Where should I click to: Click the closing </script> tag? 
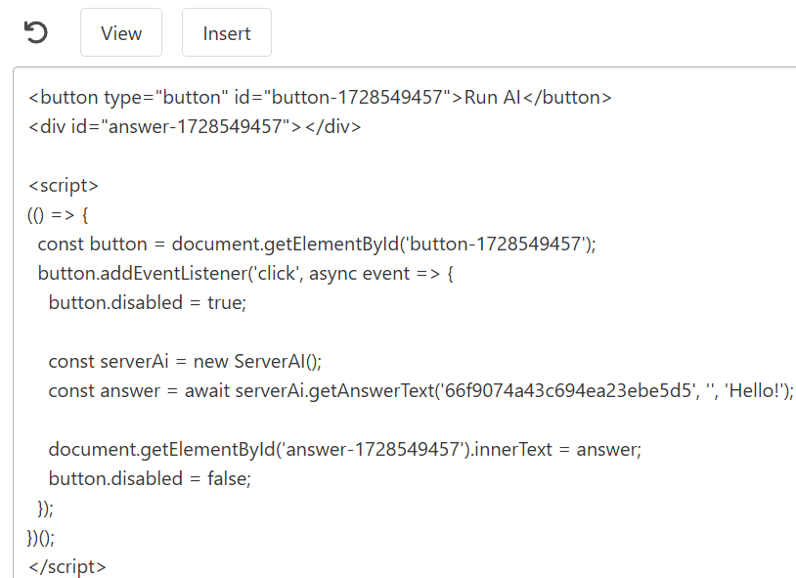[67, 566]
